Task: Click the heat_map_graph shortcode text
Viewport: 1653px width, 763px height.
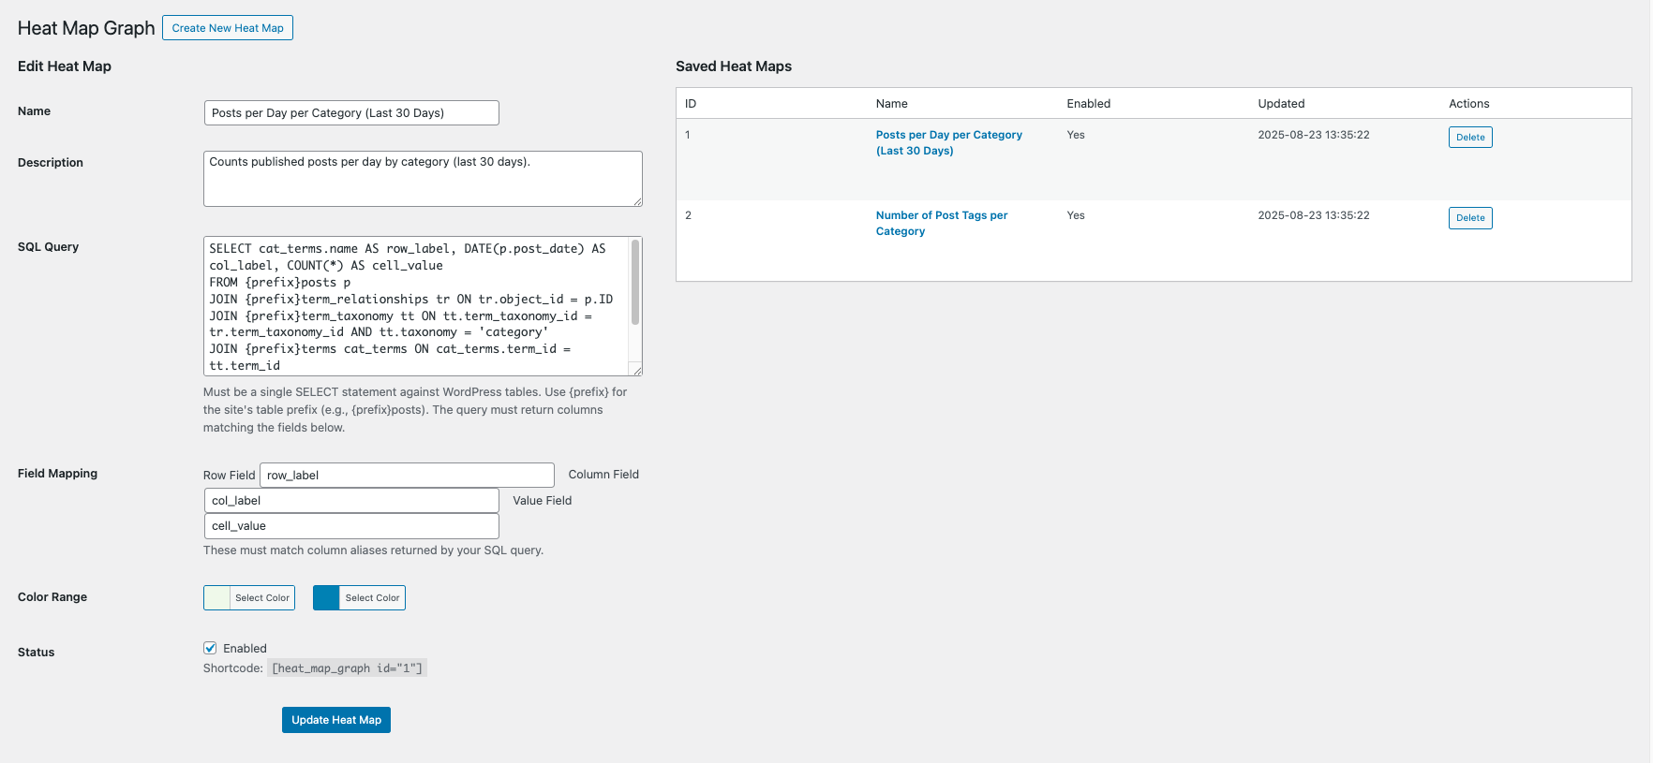Action: point(347,668)
